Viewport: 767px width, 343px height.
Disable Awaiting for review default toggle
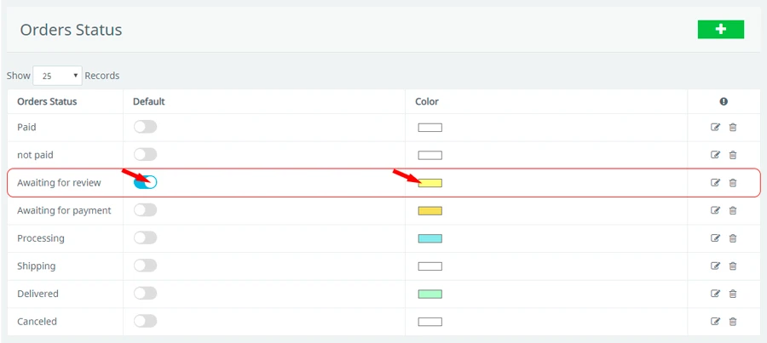point(145,182)
